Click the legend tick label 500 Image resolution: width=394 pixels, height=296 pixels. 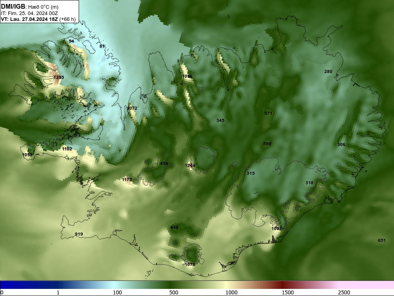point(174,292)
